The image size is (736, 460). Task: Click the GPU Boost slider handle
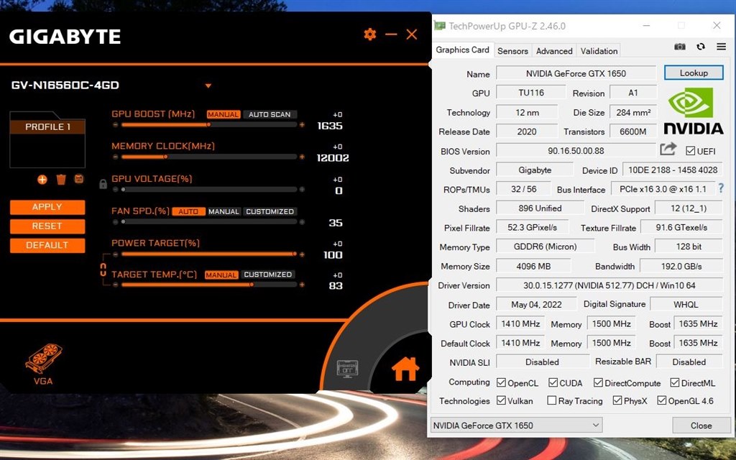click(x=208, y=125)
